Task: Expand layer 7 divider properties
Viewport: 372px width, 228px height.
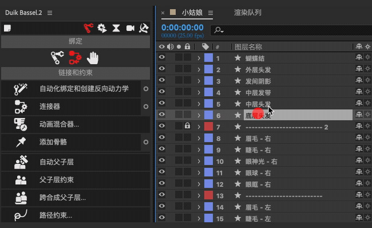Action: (x=199, y=127)
